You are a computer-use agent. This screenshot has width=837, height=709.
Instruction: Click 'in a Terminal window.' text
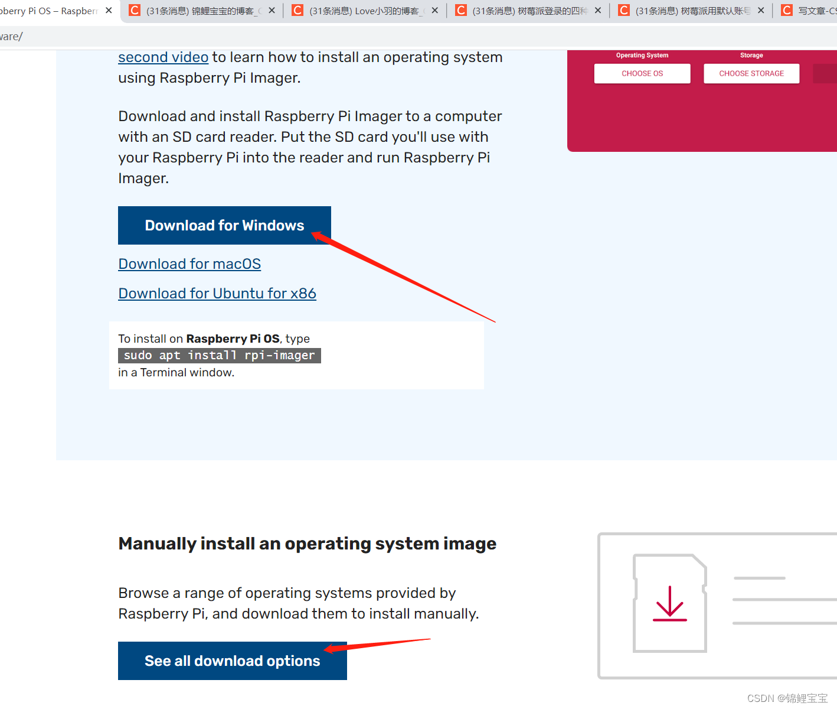176,372
